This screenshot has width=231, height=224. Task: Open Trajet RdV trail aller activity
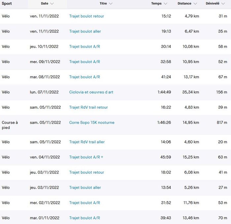tap(87, 142)
